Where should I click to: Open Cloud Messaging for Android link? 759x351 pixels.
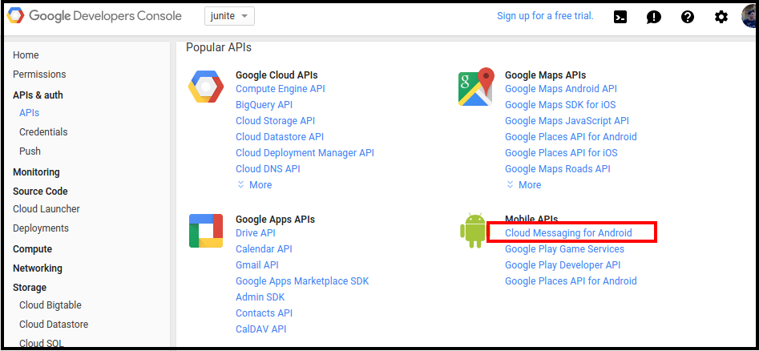[568, 233]
